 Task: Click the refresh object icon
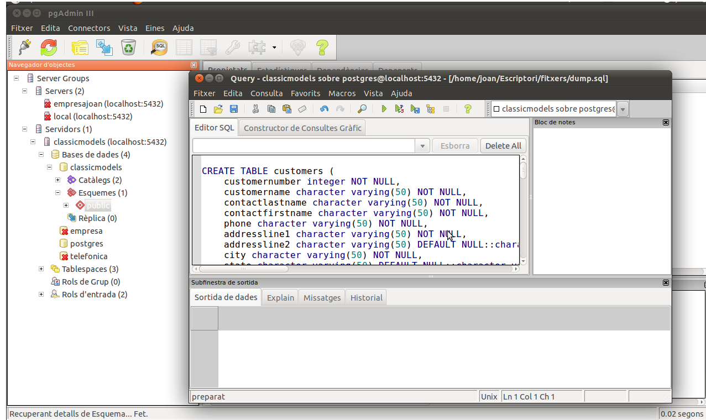pyautogui.click(x=49, y=48)
